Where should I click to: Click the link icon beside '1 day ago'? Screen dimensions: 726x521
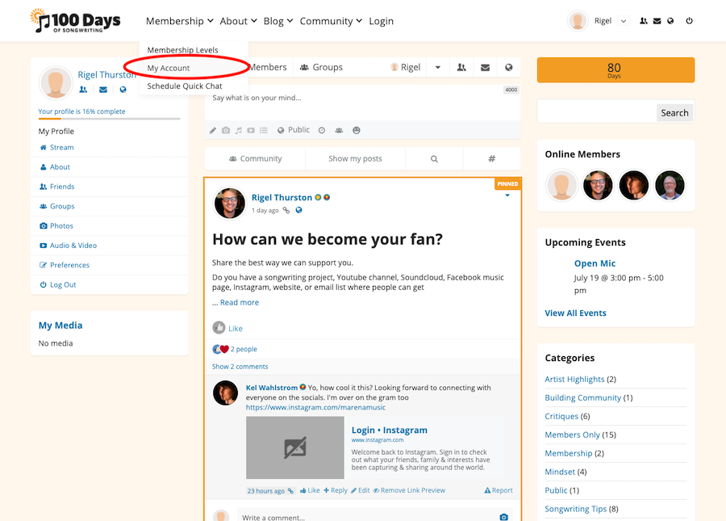coord(286,211)
